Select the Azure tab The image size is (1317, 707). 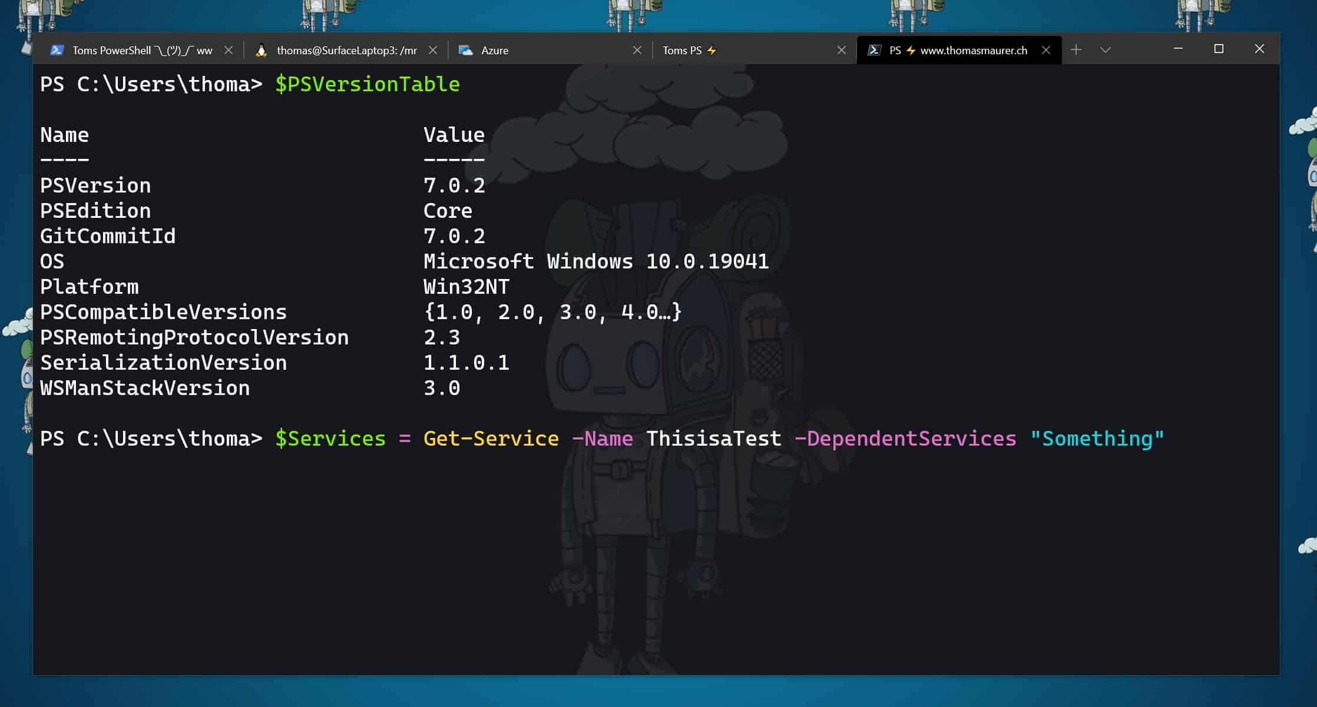(x=495, y=50)
